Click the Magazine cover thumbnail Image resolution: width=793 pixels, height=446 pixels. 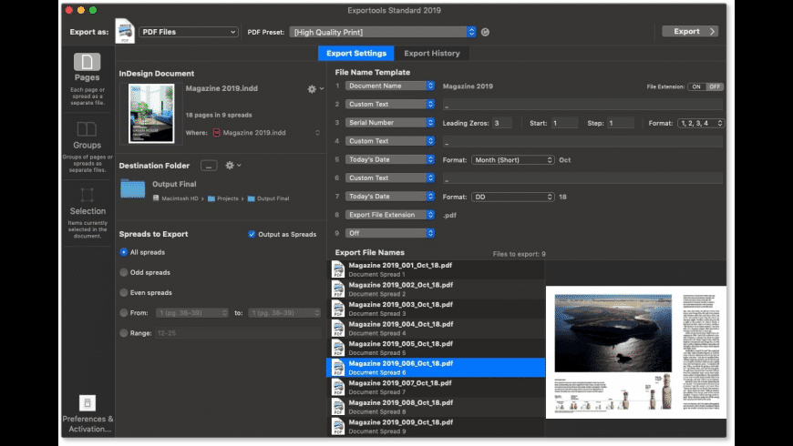tap(151, 113)
